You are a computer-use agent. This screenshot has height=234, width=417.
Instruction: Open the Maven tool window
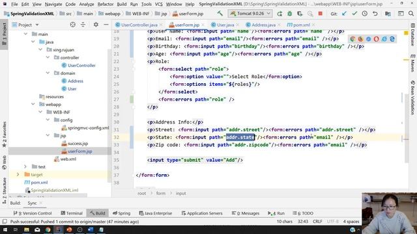[x=412, y=63]
